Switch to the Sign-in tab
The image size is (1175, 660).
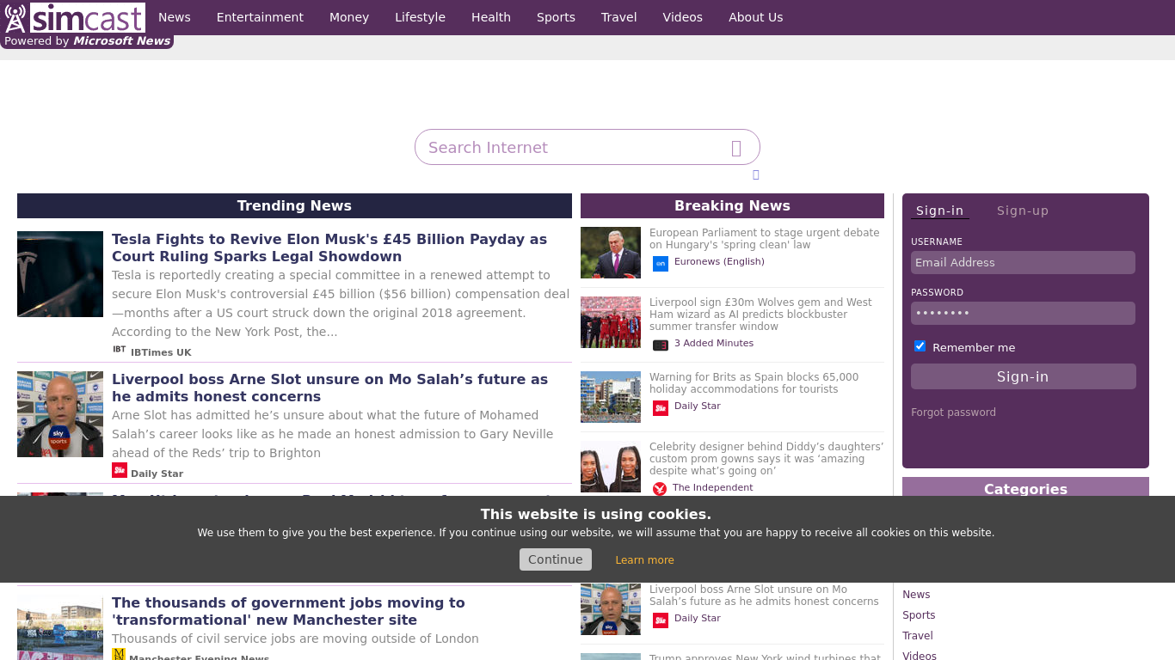(x=940, y=211)
